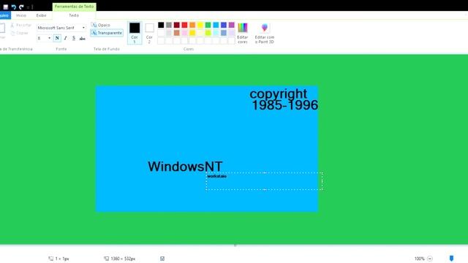Select Cor 2 background color box

click(x=149, y=33)
